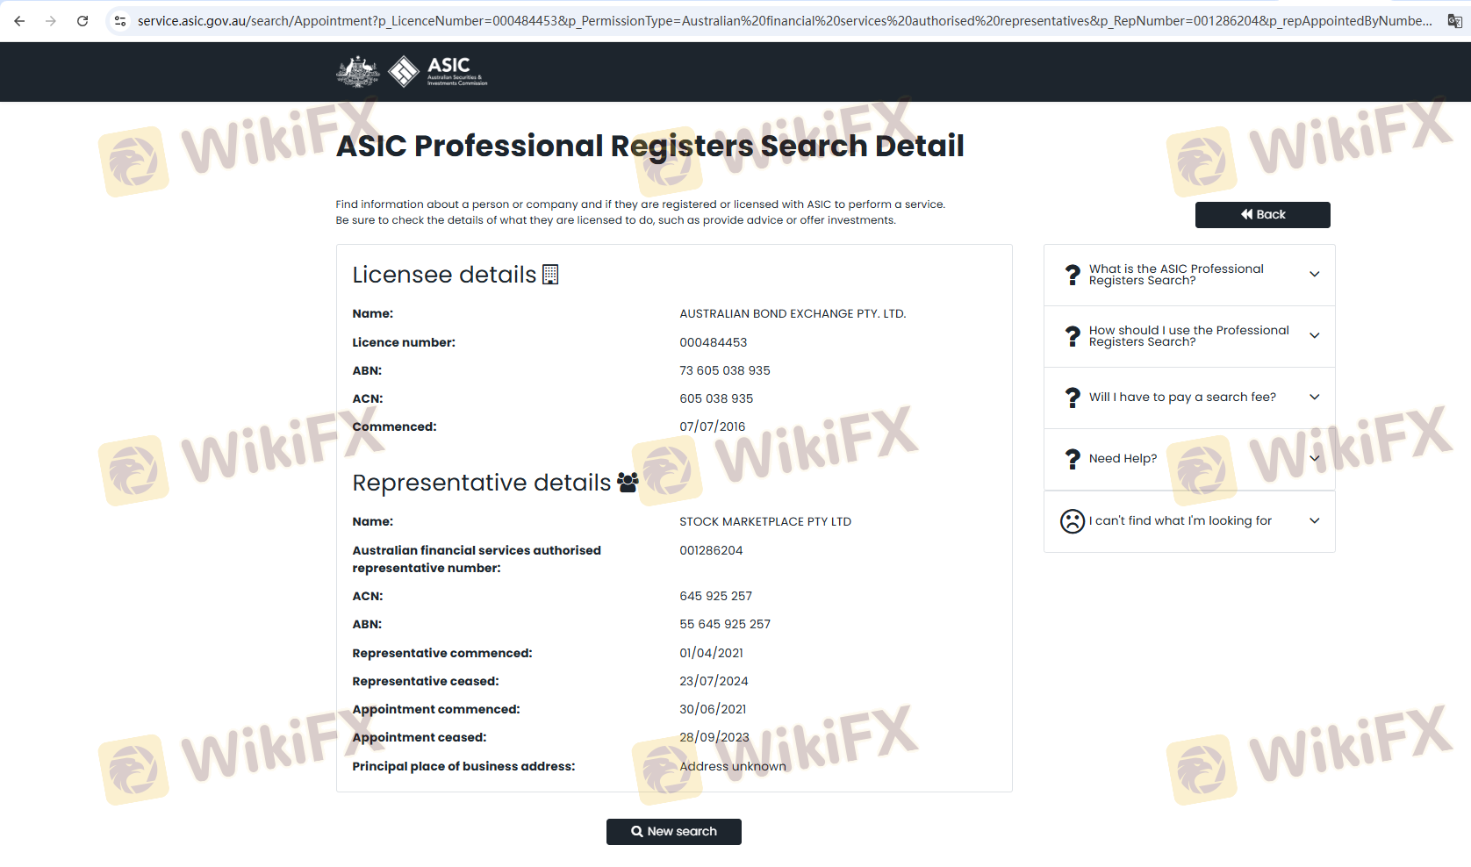Start a New search
Viewport: 1471px width, 867px height.
(674, 832)
